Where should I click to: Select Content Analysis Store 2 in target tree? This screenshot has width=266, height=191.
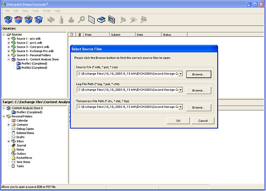[x=27, y=108]
